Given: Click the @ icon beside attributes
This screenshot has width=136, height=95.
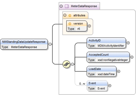Looking at the screenshot, I should tap(70, 16).
